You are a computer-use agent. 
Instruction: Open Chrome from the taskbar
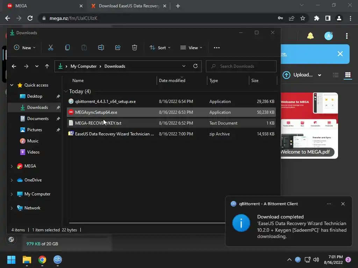tap(42, 260)
